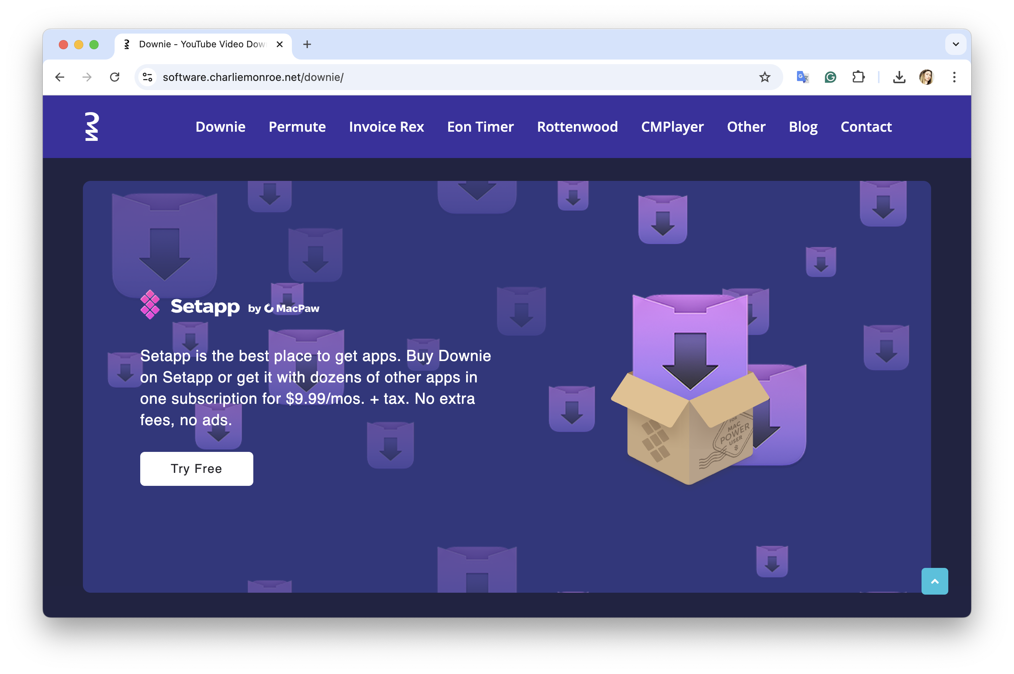View site information icon in address bar
Image resolution: width=1014 pixels, height=674 pixels.
tap(147, 77)
